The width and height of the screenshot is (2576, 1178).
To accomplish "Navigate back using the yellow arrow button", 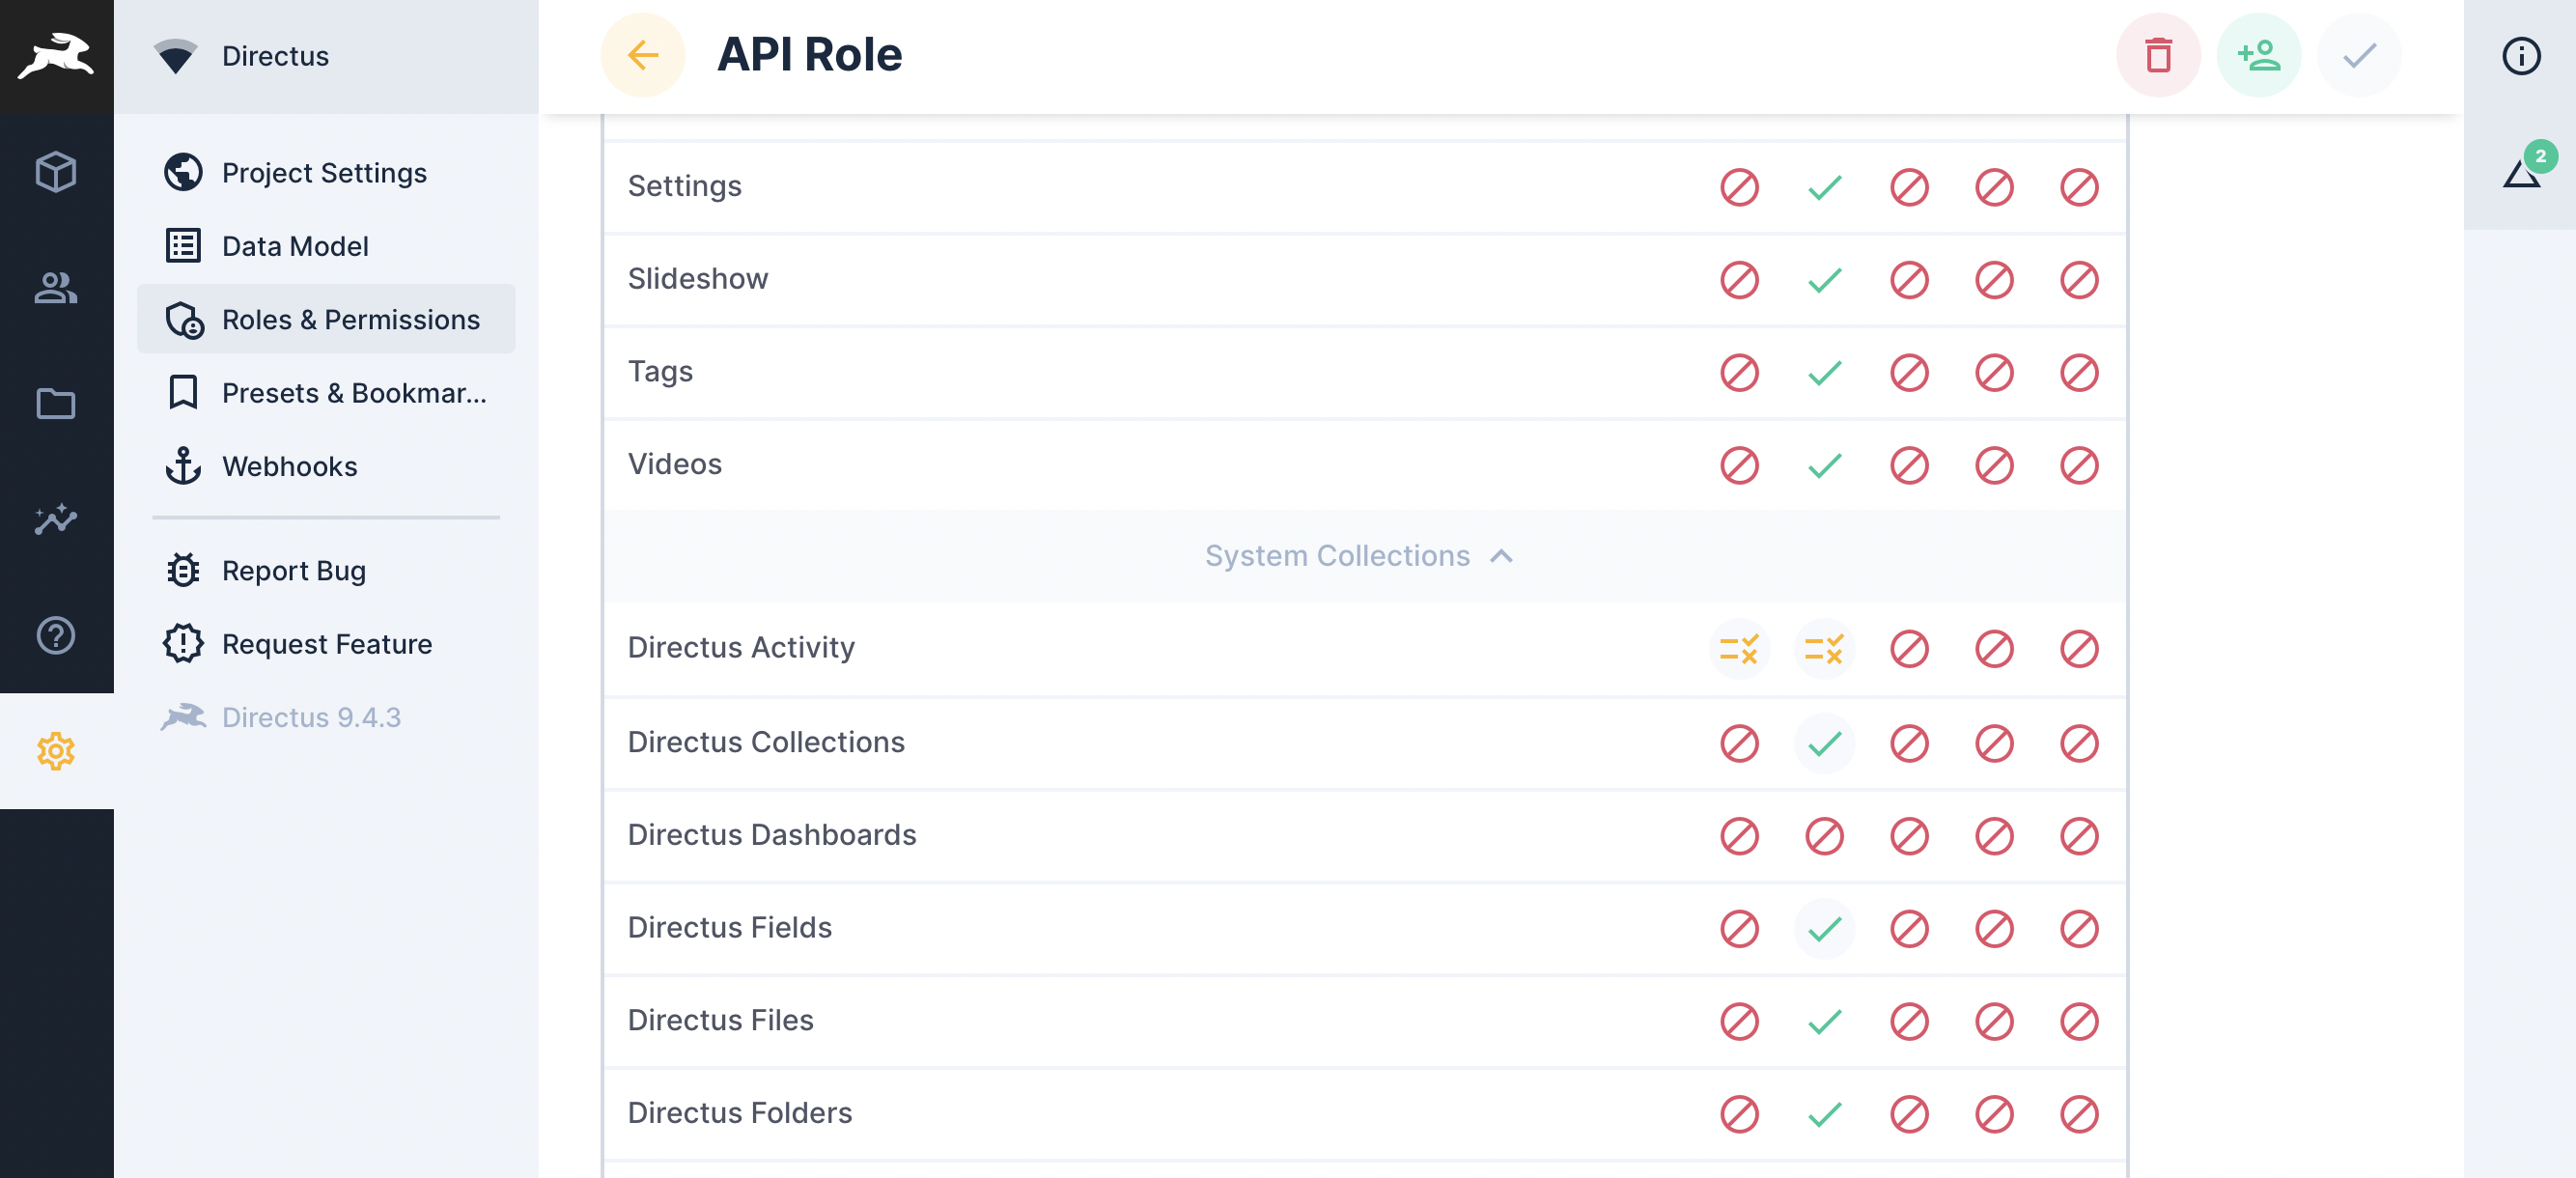I will (x=642, y=55).
